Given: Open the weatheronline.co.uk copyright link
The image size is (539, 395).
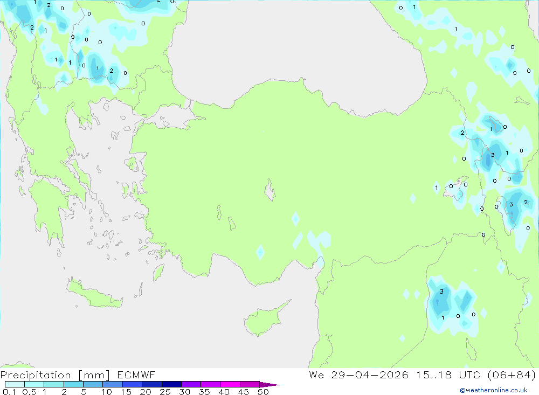Looking at the screenshot, I should (x=494, y=390).
